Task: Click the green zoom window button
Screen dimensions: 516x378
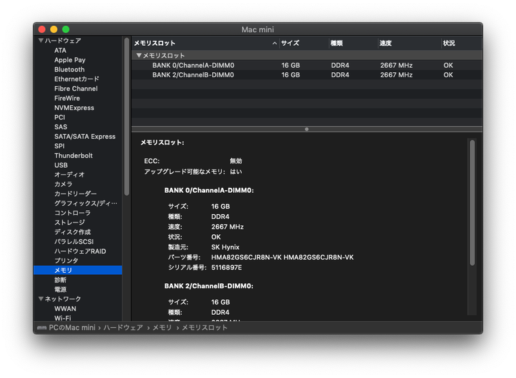Action: click(x=66, y=29)
